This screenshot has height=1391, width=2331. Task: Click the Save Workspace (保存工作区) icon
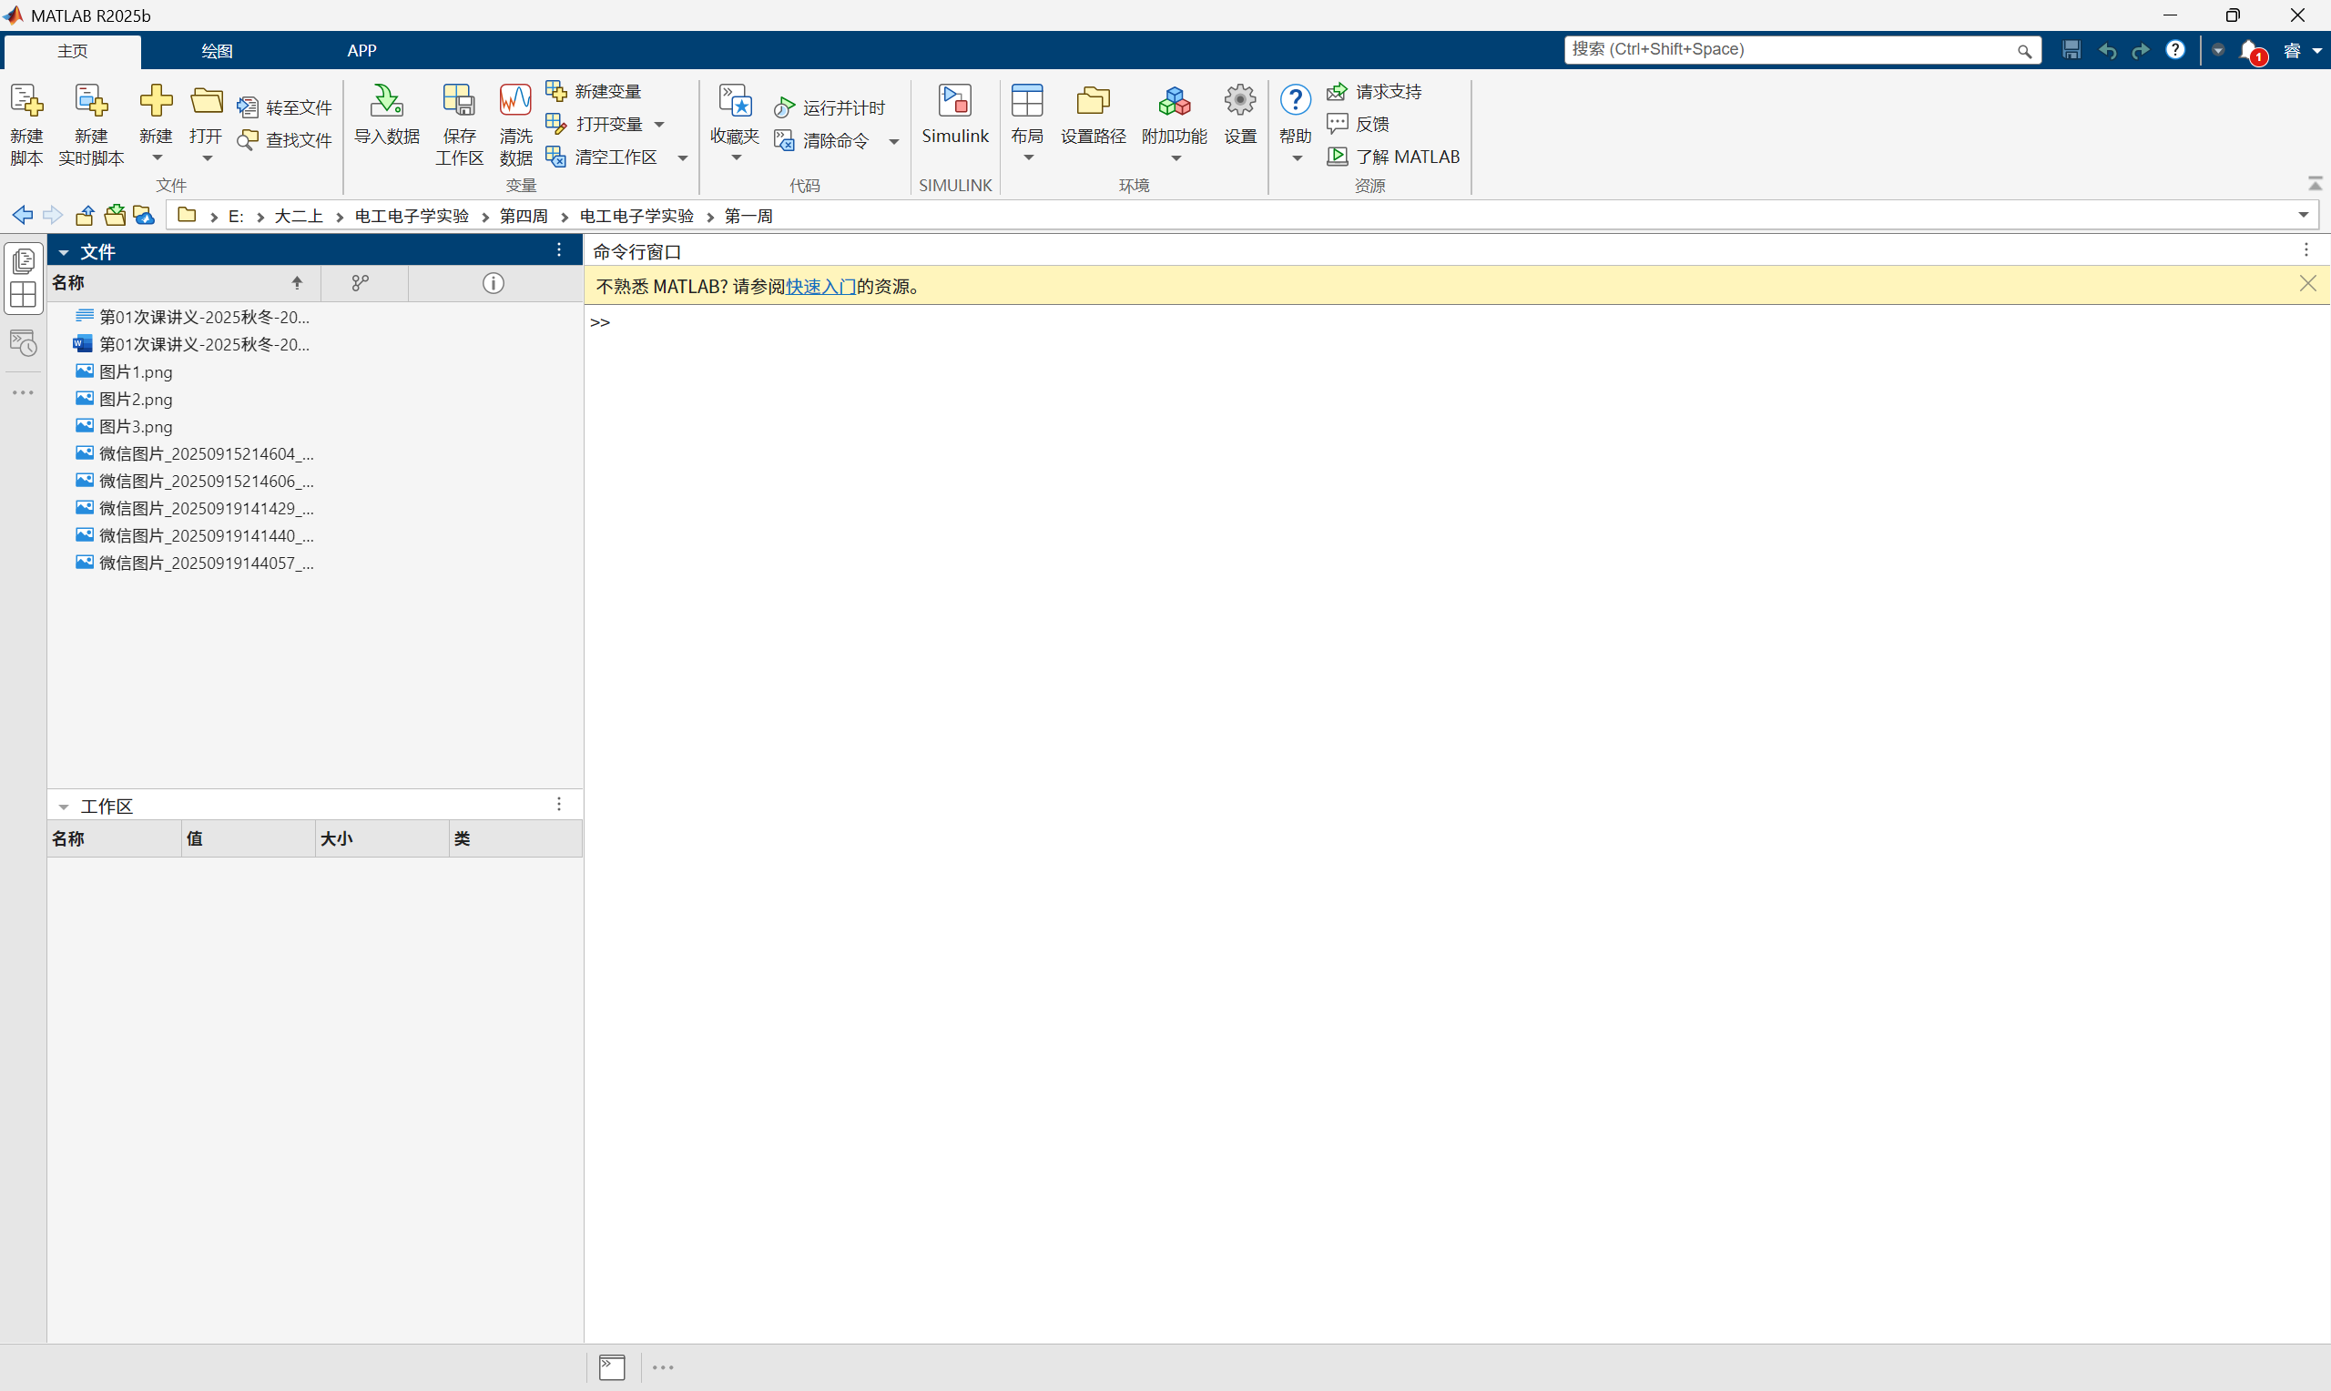click(x=458, y=101)
